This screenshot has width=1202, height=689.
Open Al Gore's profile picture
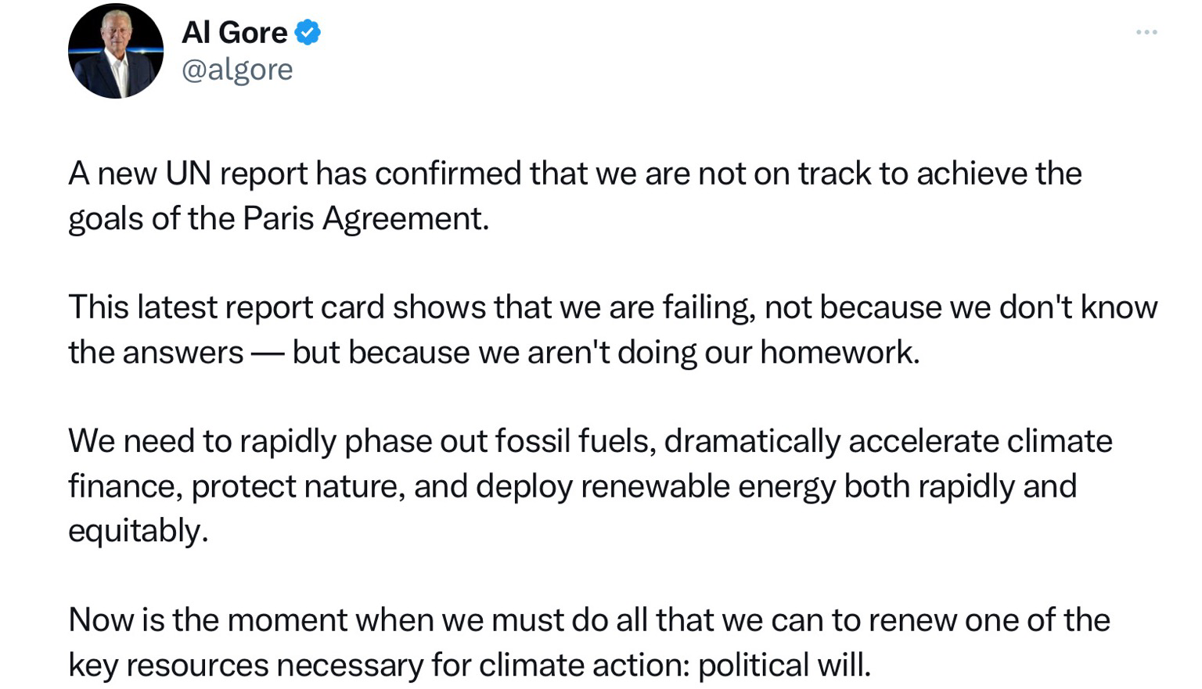[115, 52]
